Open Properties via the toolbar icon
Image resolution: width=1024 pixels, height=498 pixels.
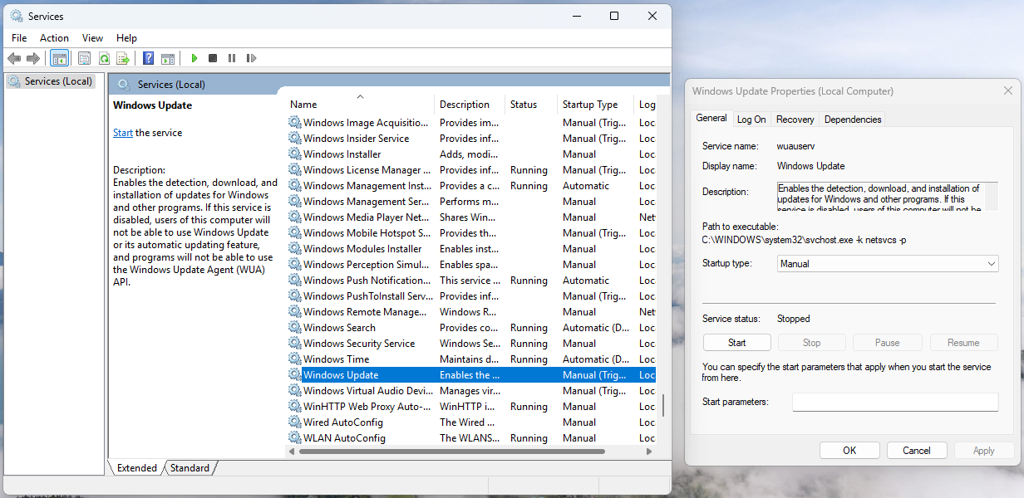(x=84, y=58)
